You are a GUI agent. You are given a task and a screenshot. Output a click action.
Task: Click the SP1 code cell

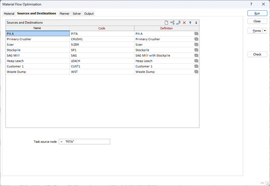(x=102, y=50)
